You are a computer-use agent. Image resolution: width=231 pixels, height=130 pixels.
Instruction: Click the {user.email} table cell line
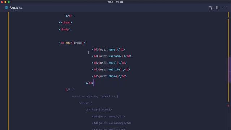click(x=109, y=63)
